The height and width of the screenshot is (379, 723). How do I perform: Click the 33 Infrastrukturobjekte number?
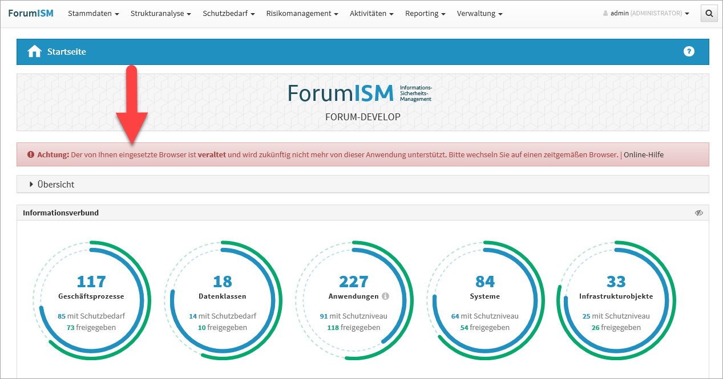(616, 282)
